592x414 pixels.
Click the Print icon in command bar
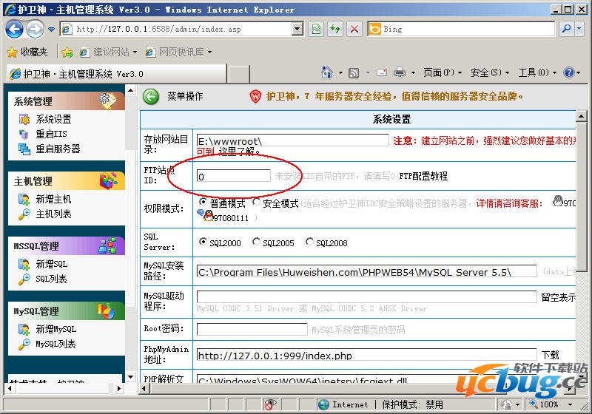coord(399,72)
